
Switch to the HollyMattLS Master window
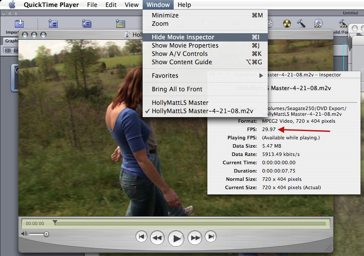coord(205,103)
